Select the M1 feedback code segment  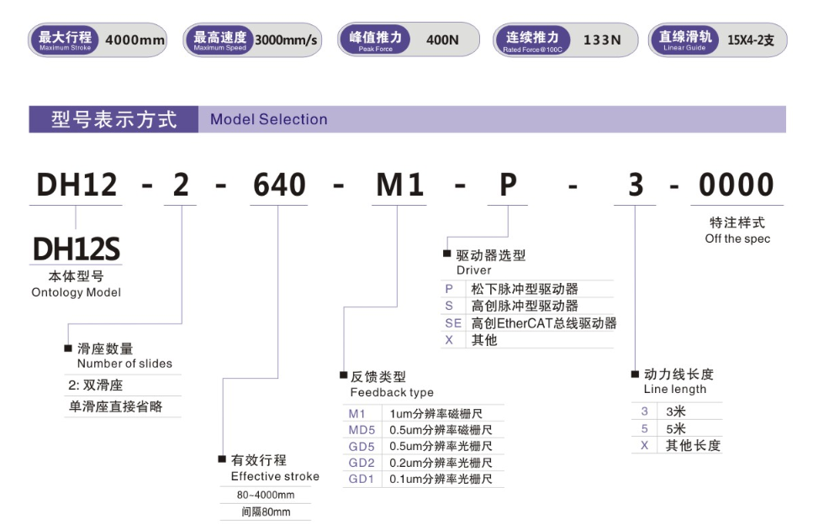(399, 185)
